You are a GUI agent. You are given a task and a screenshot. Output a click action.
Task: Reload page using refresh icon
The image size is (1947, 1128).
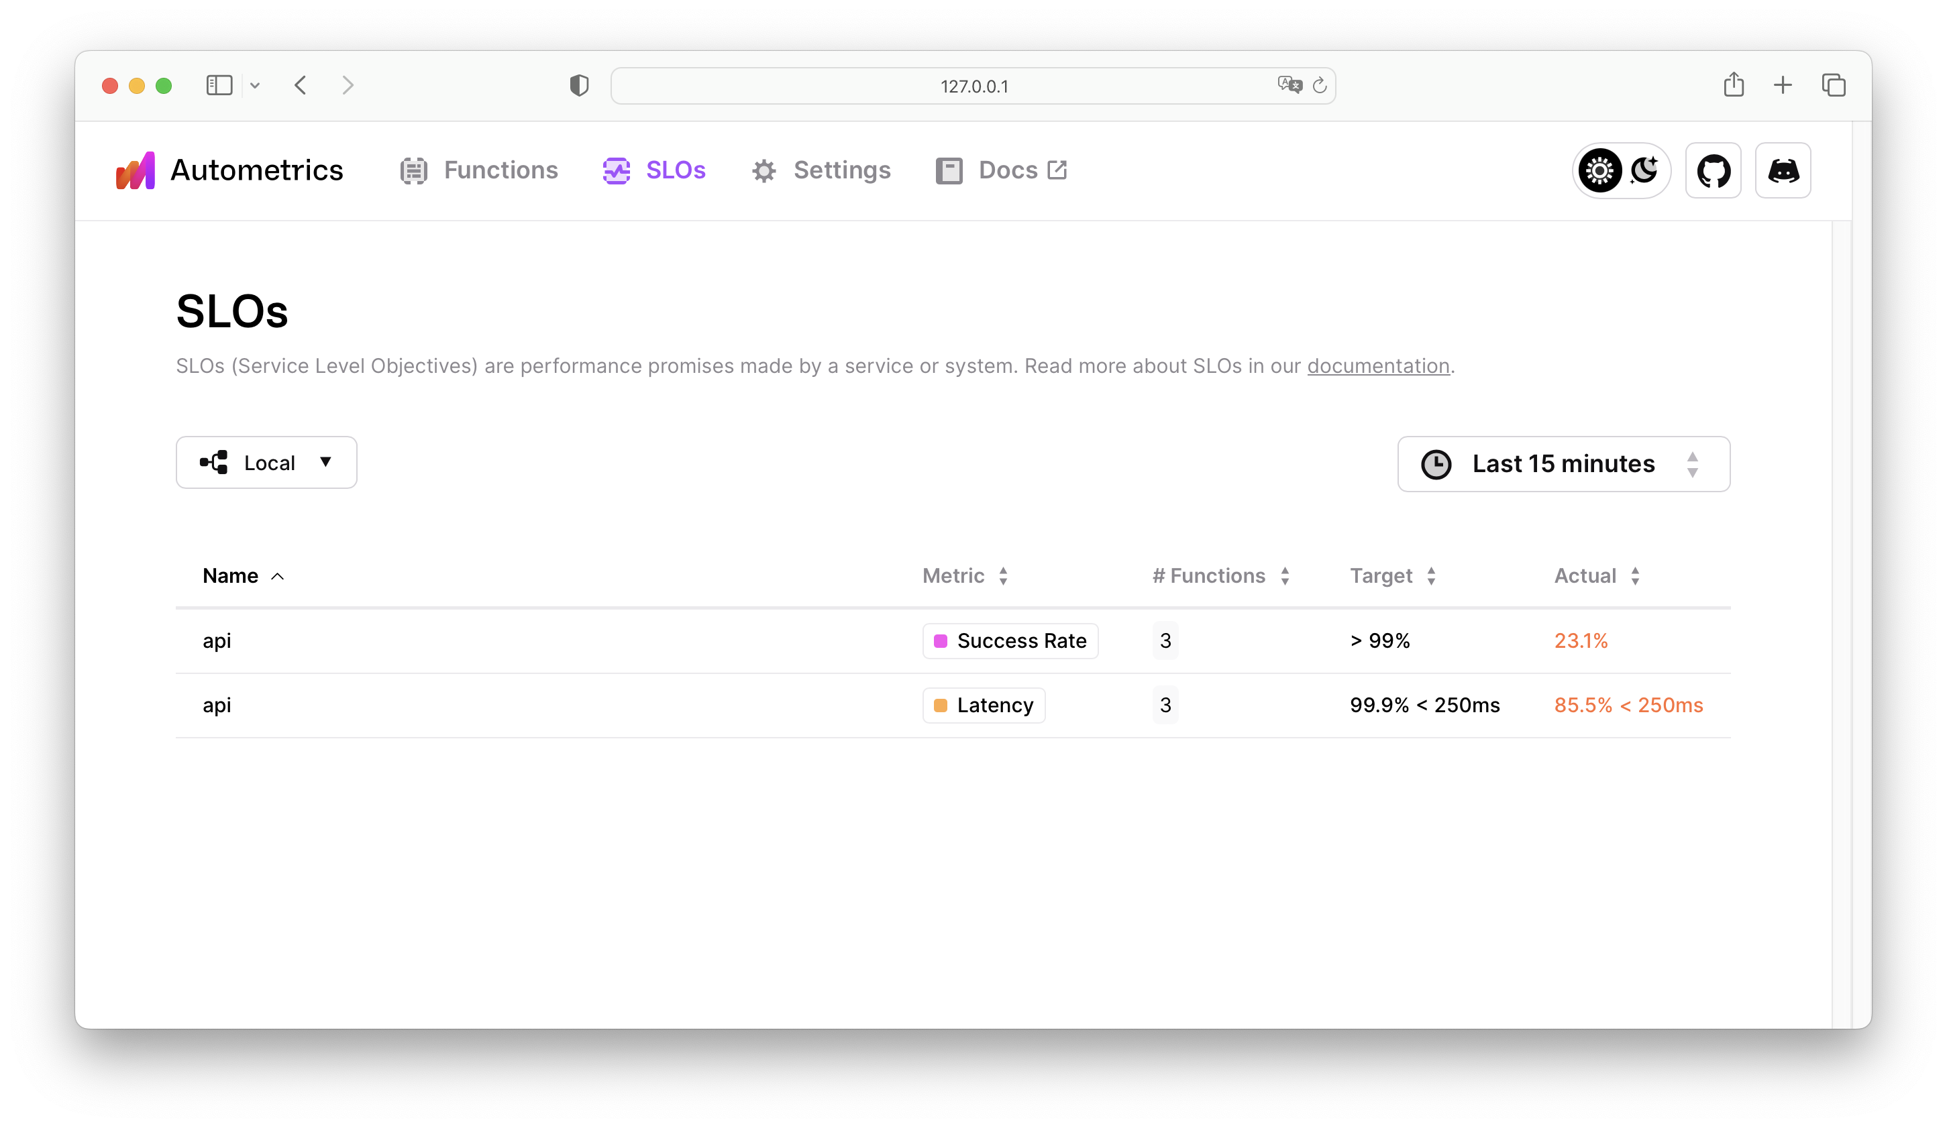(x=1320, y=86)
